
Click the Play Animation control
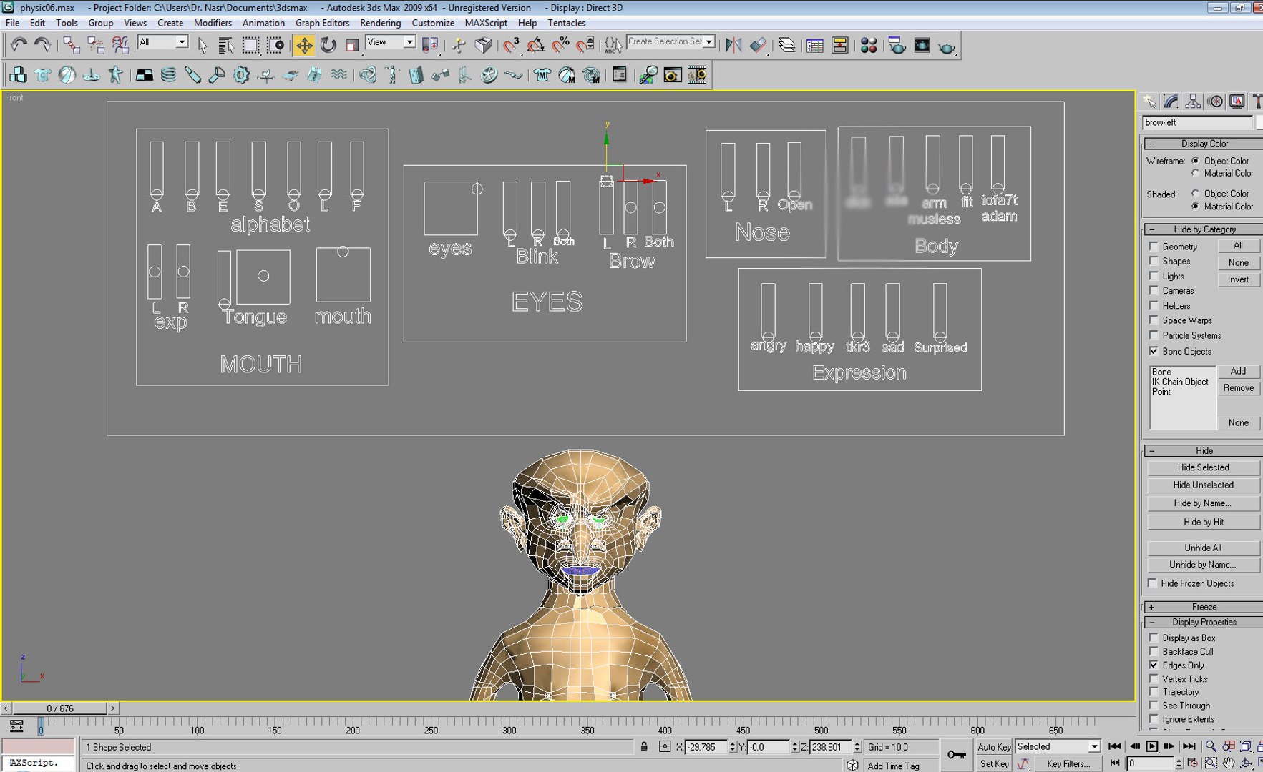pos(1151,746)
